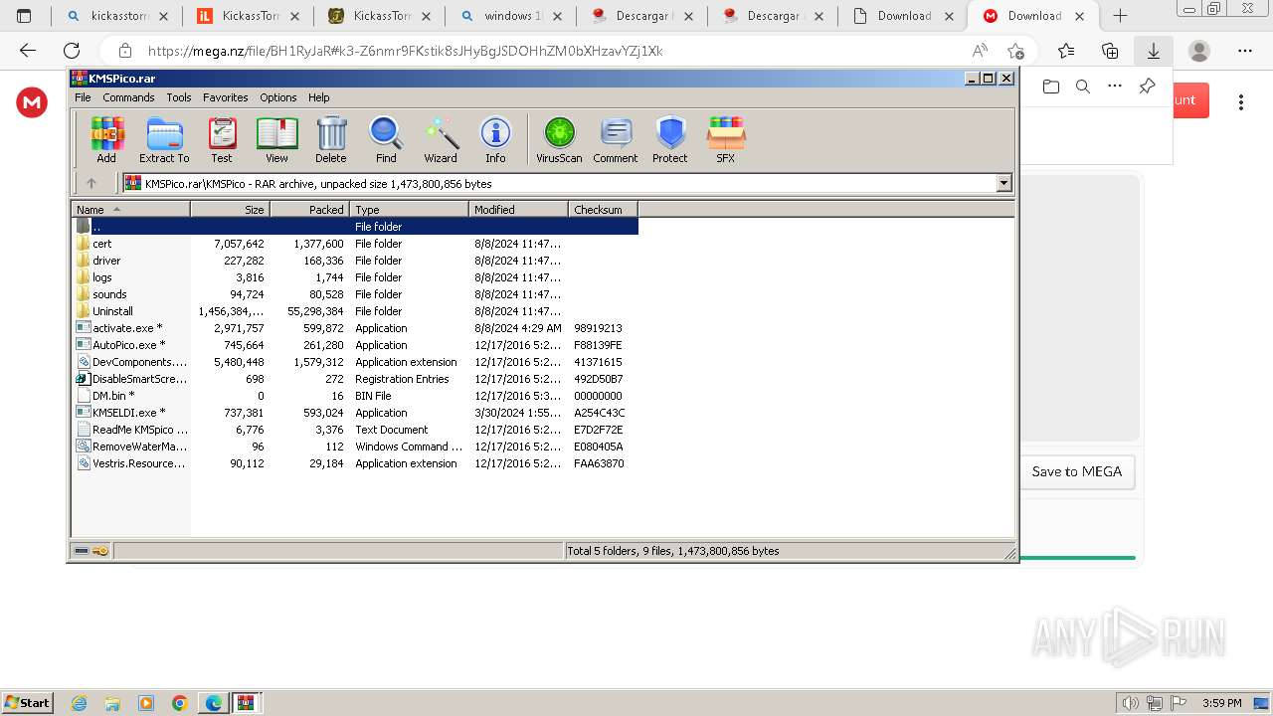Select ReadMe KMSpico text document
Image resolution: width=1273 pixels, height=716 pixels.
click(355, 430)
